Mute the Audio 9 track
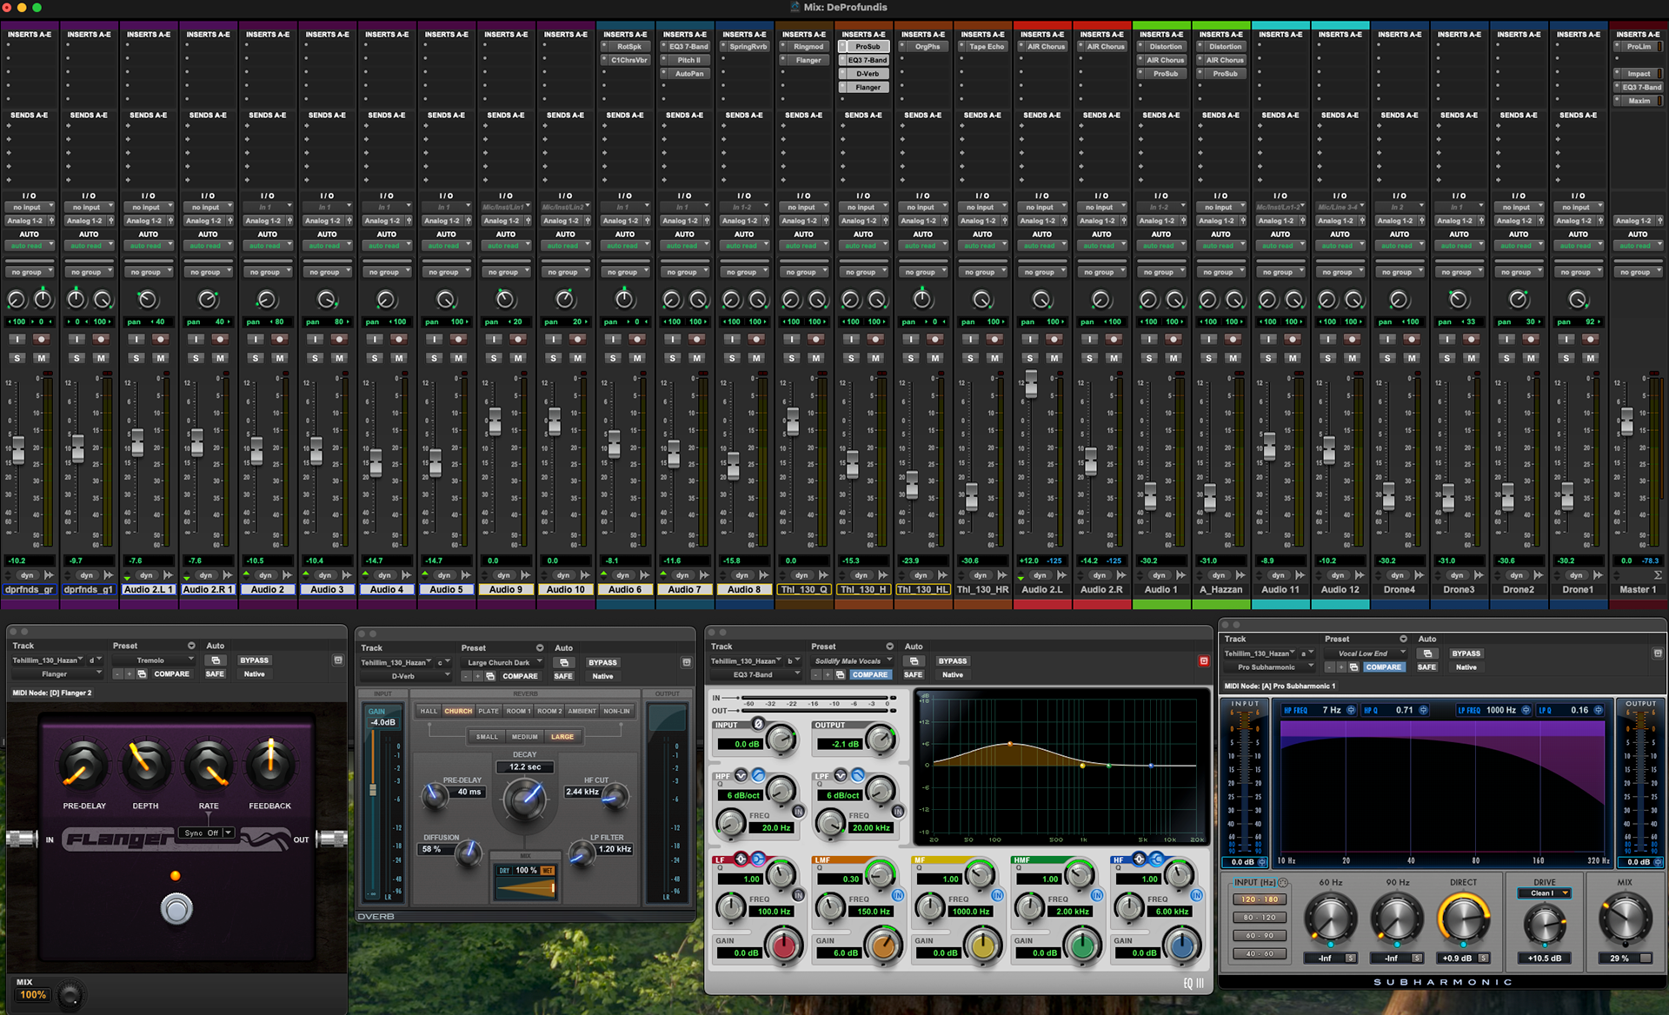 (x=518, y=358)
